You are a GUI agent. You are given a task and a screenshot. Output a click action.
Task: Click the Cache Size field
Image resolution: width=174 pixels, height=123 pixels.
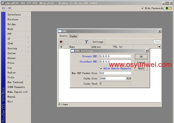[x=113, y=78]
